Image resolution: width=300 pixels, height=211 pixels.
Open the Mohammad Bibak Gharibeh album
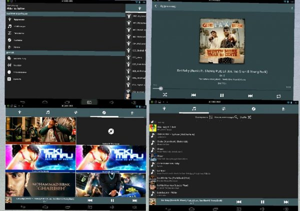(x=40, y=185)
